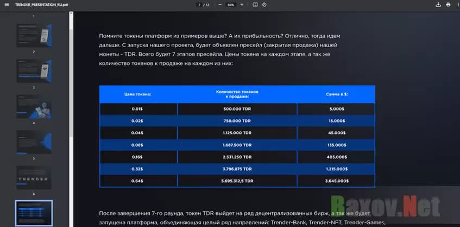
Task: Click the price cell 0.16$
Action: click(x=138, y=157)
